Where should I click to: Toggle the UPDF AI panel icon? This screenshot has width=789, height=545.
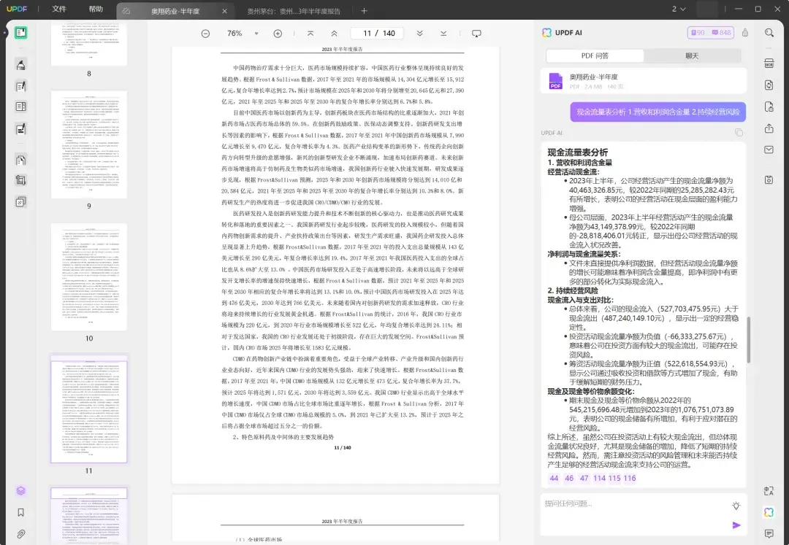tap(769, 512)
